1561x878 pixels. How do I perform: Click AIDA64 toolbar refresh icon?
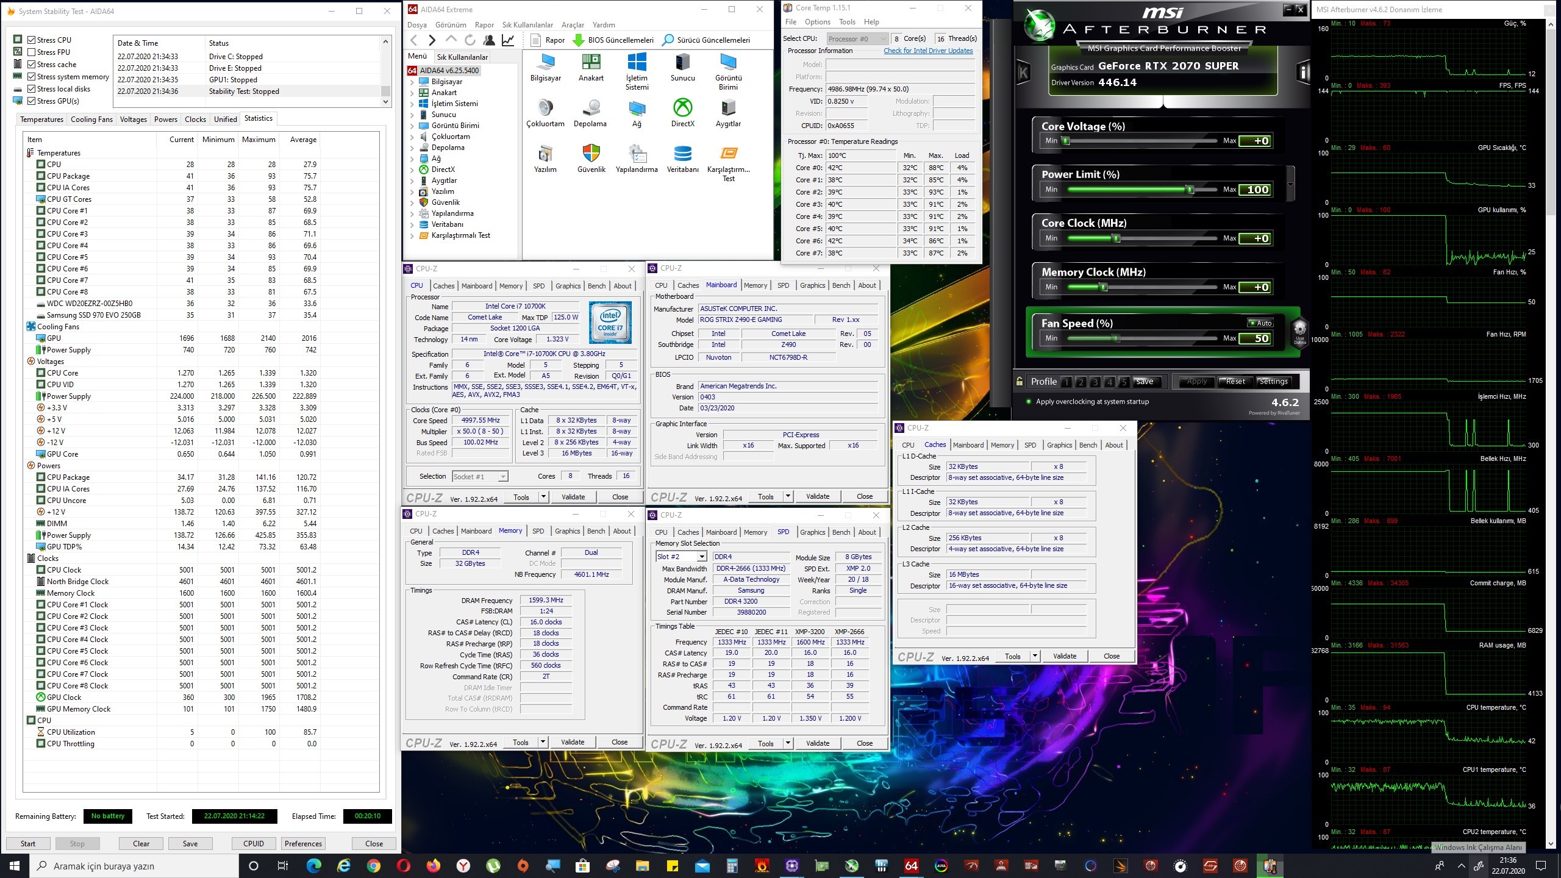click(x=470, y=40)
